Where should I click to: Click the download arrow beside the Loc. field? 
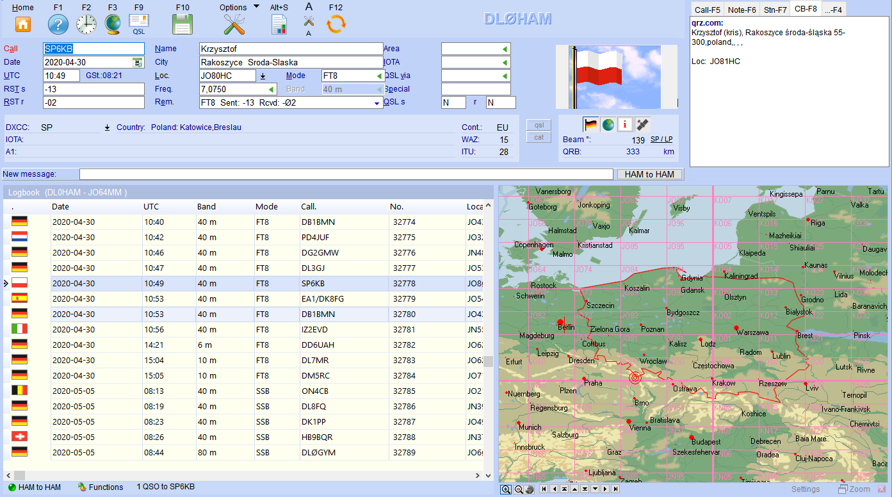263,76
